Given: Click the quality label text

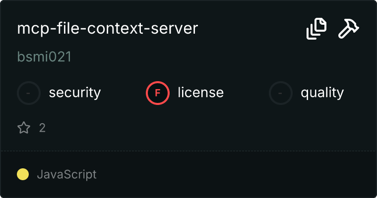Looking at the screenshot, I should [322, 93].
